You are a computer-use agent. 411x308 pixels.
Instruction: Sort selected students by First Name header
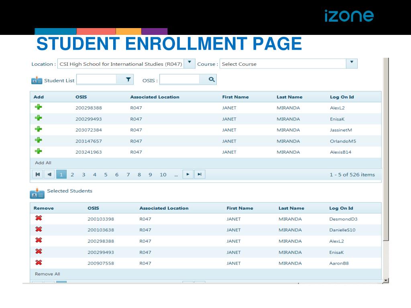tap(240, 208)
